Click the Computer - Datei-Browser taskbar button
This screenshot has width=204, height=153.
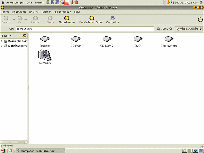40,151
